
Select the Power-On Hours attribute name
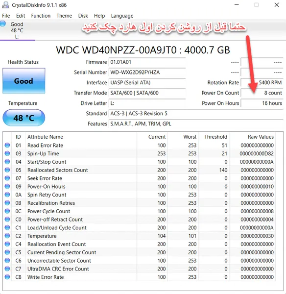(47, 187)
